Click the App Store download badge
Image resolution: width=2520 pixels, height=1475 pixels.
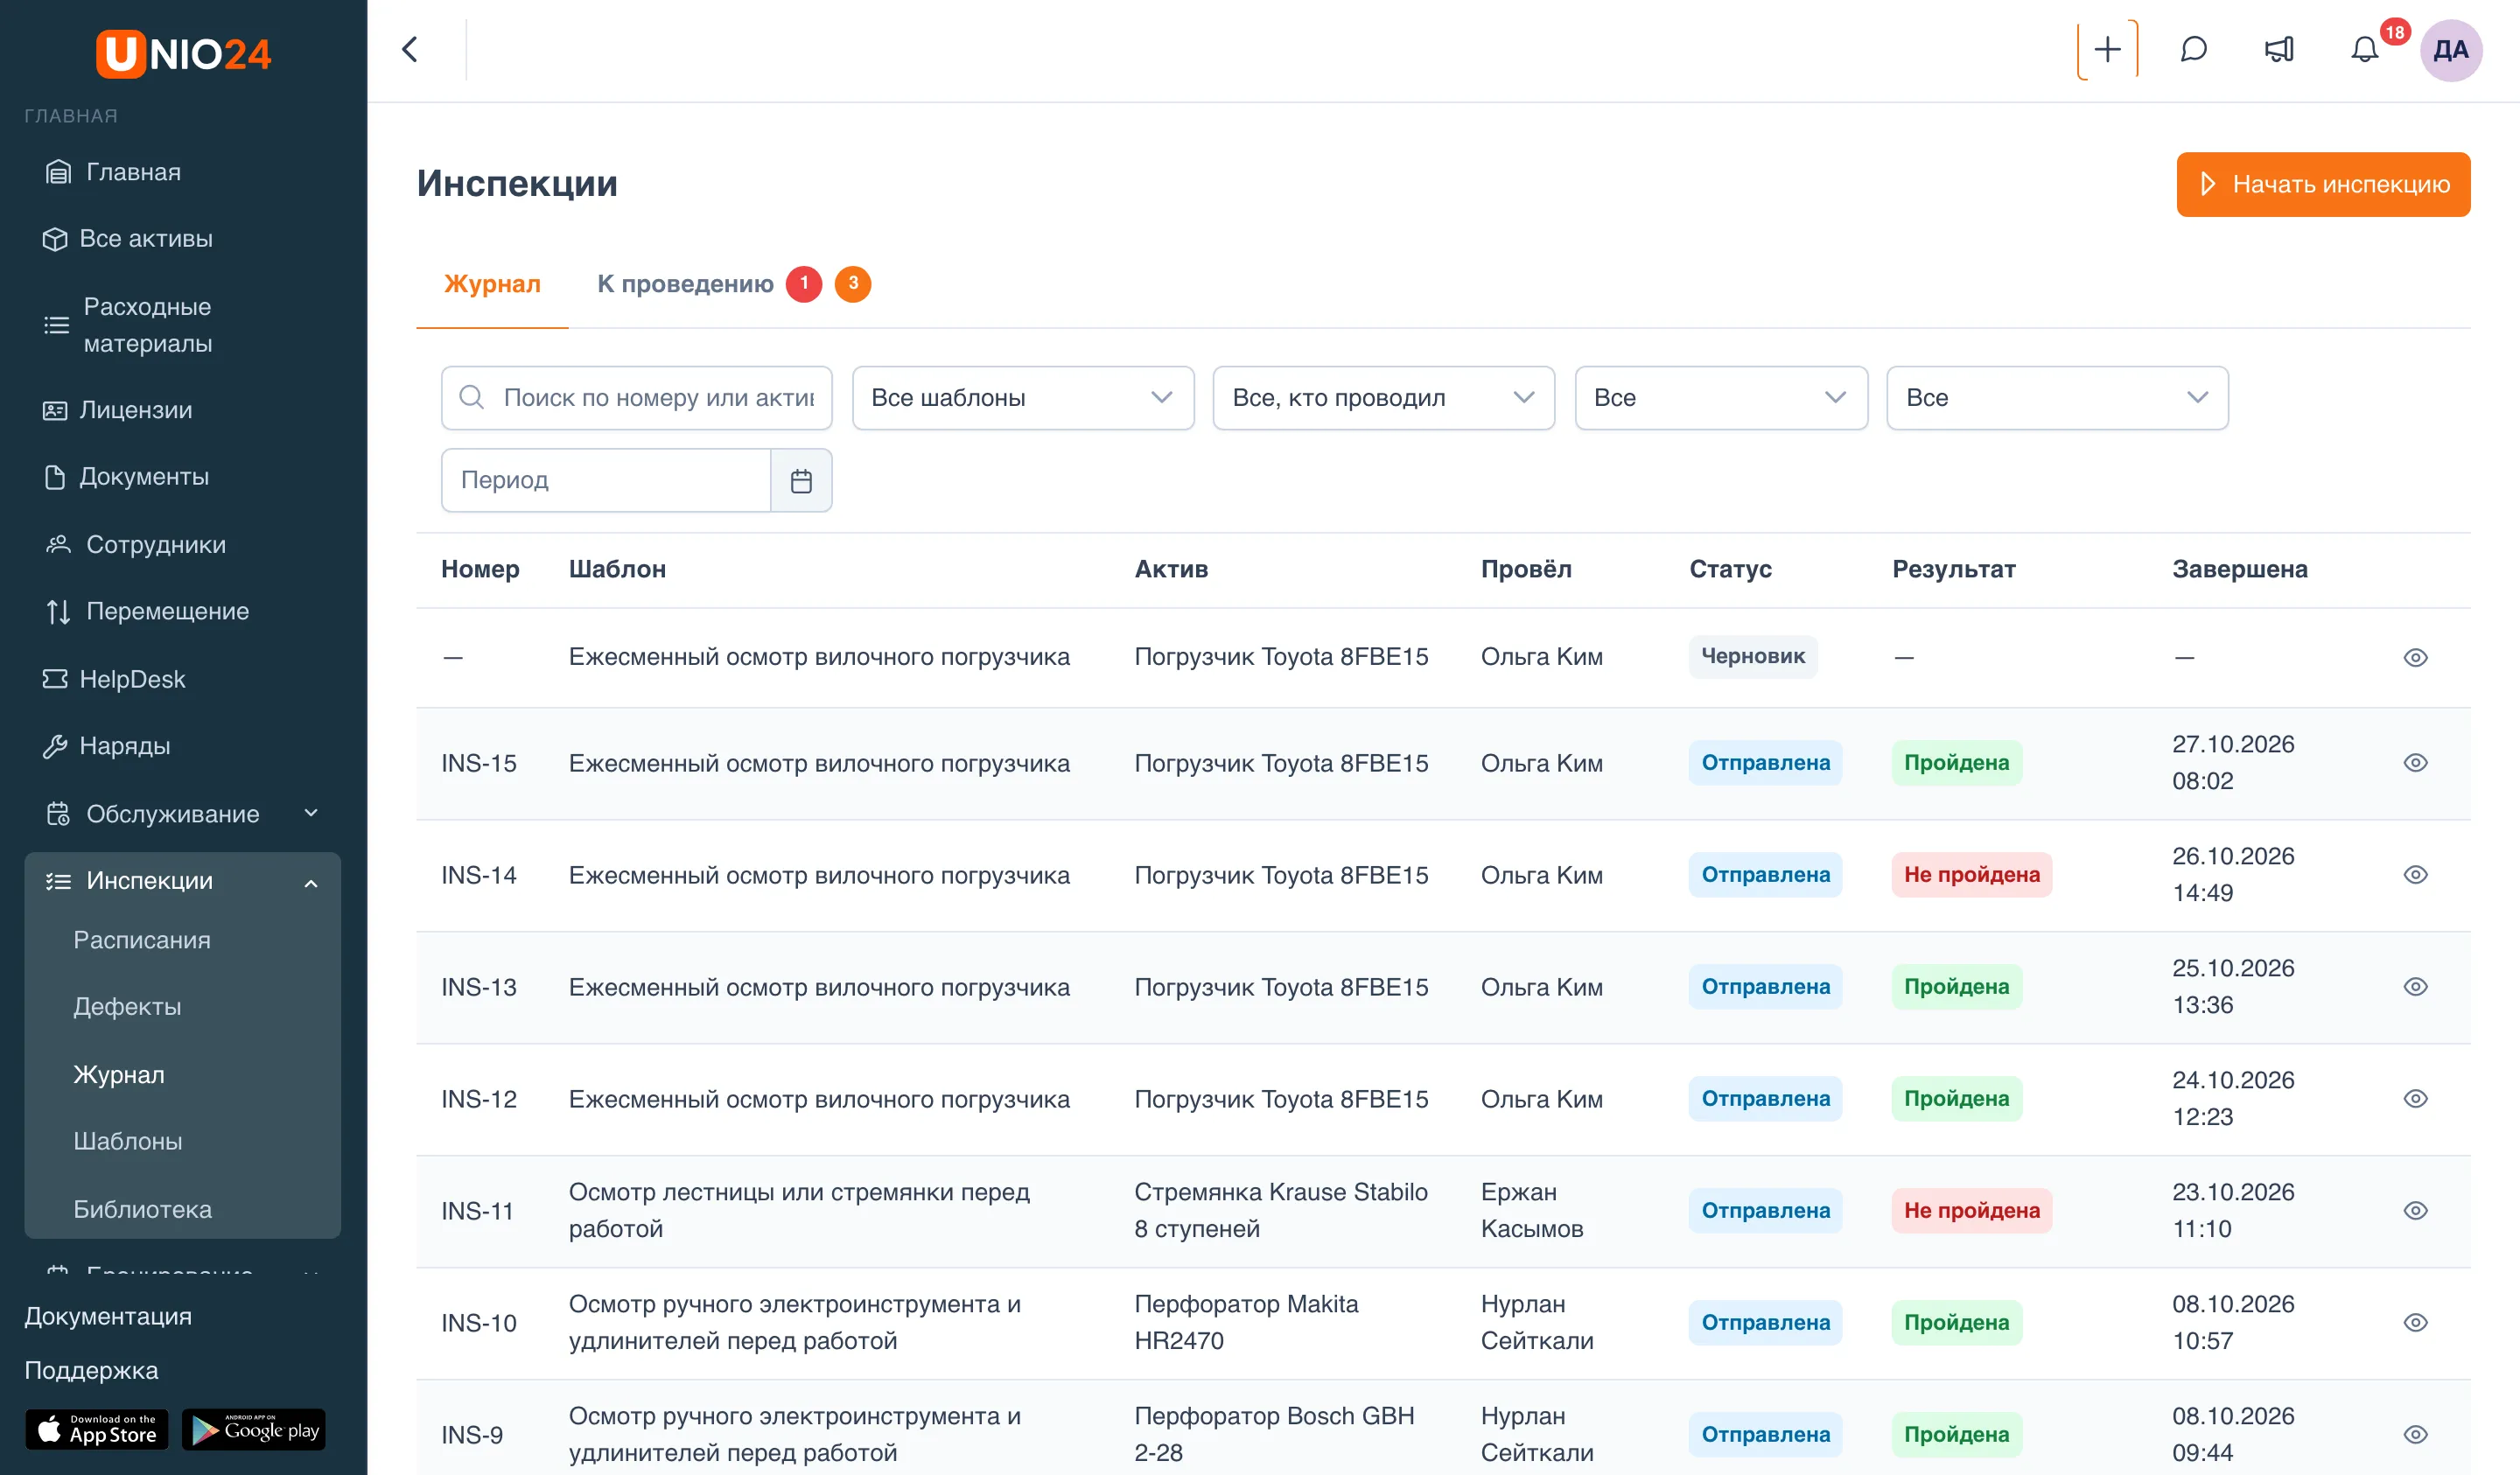pos(97,1430)
